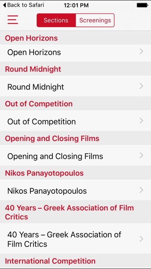The width and height of the screenshot is (151, 269).
Task: Open the Nikos Panayotopoulos list entry
Action: [75, 190]
